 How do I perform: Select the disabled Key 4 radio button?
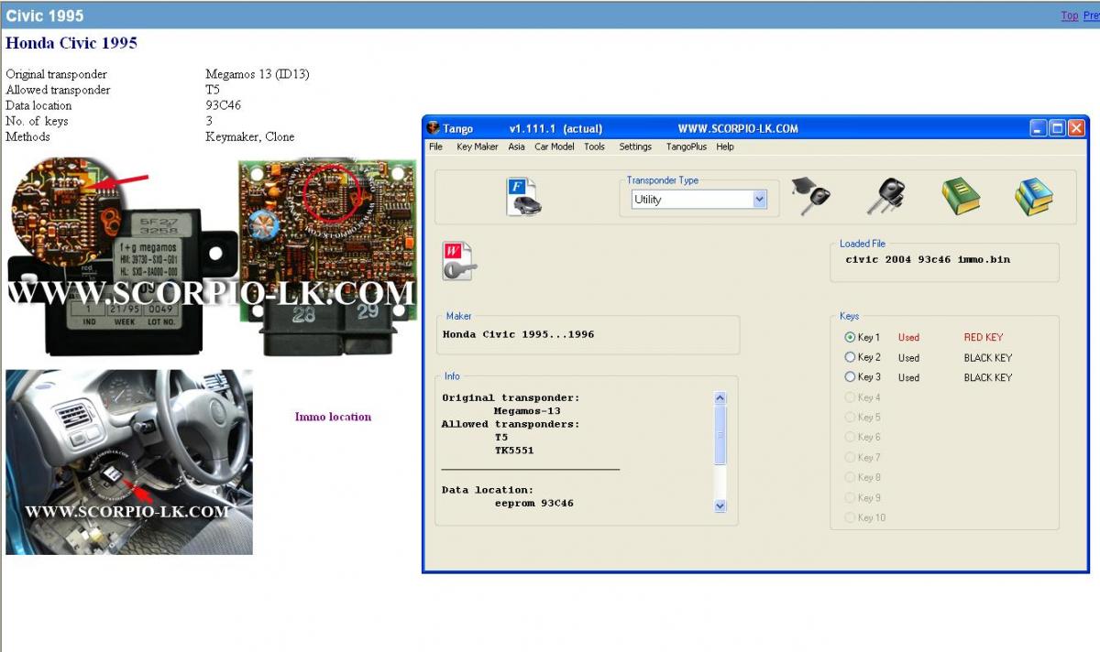click(850, 397)
